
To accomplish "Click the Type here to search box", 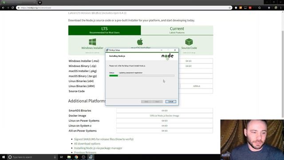I will tap(32, 157).
